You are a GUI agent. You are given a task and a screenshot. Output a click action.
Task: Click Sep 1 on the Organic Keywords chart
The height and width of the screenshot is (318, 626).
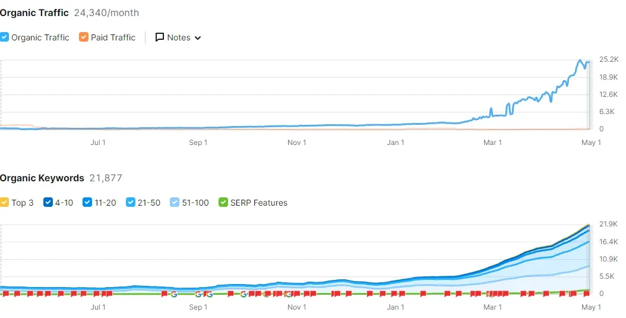[198, 307]
